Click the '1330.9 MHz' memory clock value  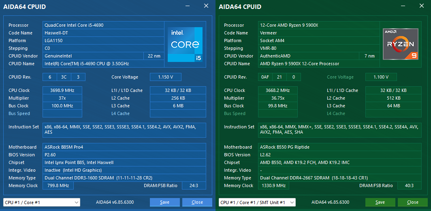point(273,185)
